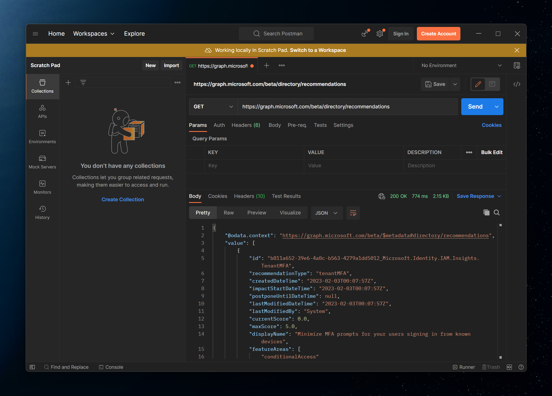Open the Tests tab
Screen dimensions: 552x396
[x=320, y=125]
